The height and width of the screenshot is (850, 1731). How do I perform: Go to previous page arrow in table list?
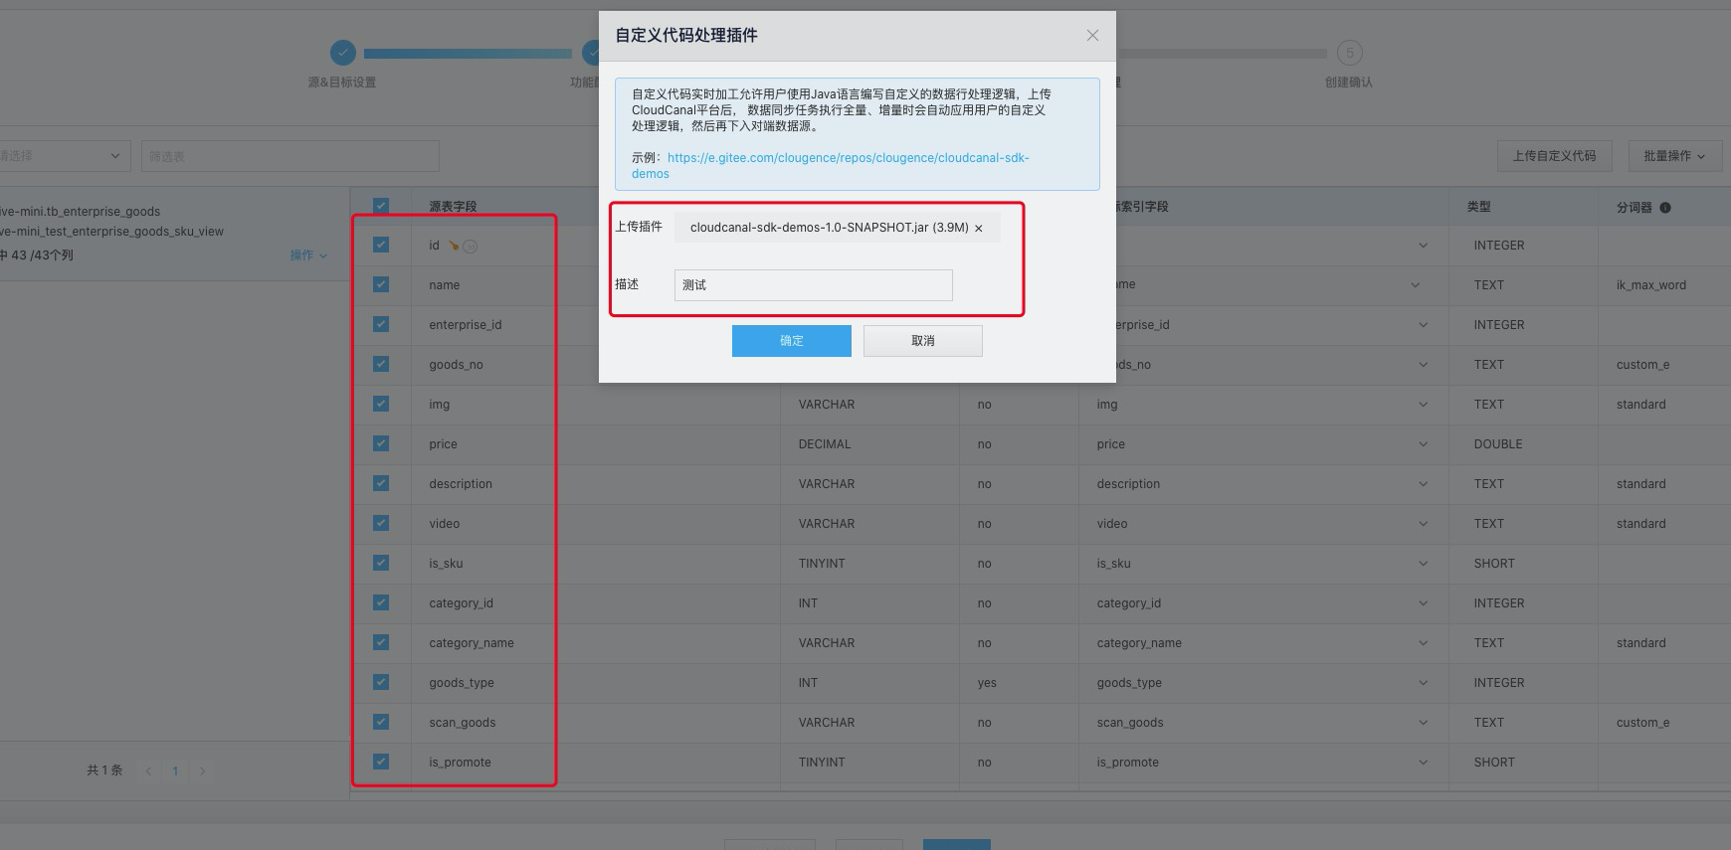[148, 771]
